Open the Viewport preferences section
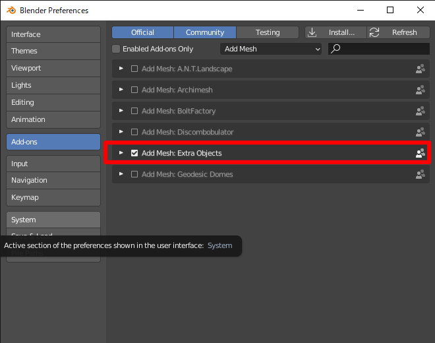Image resolution: width=435 pixels, height=343 pixels. tap(53, 68)
